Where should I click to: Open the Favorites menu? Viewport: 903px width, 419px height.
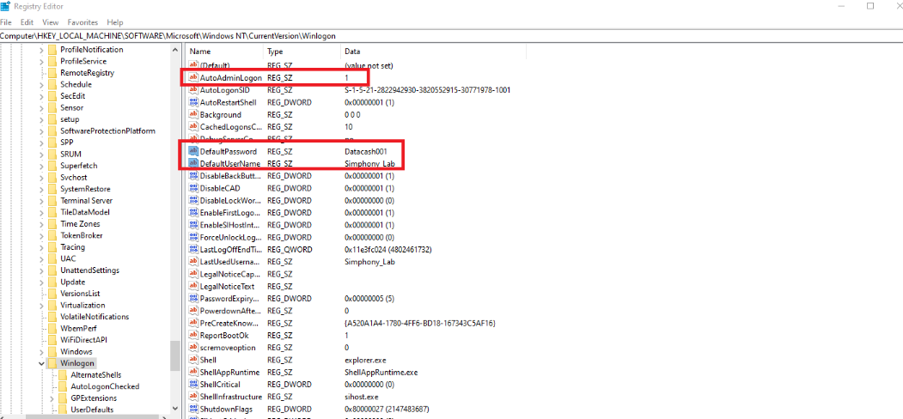pyautogui.click(x=82, y=22)
